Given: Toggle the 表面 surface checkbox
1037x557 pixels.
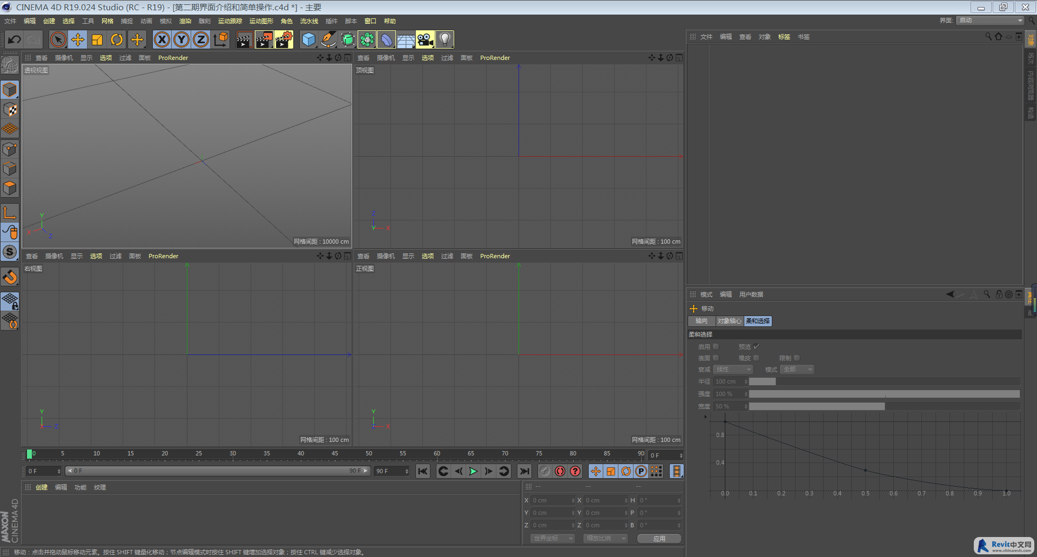Looking at the screenshot, I should (716, 358).
